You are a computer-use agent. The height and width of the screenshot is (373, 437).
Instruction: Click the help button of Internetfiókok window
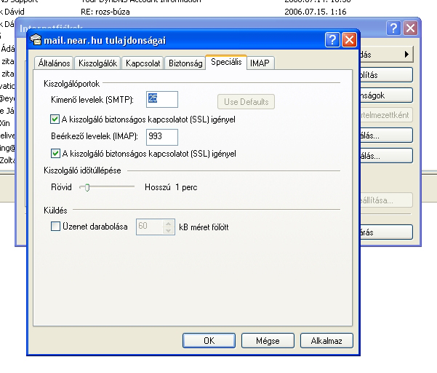(x=394, y=28)
